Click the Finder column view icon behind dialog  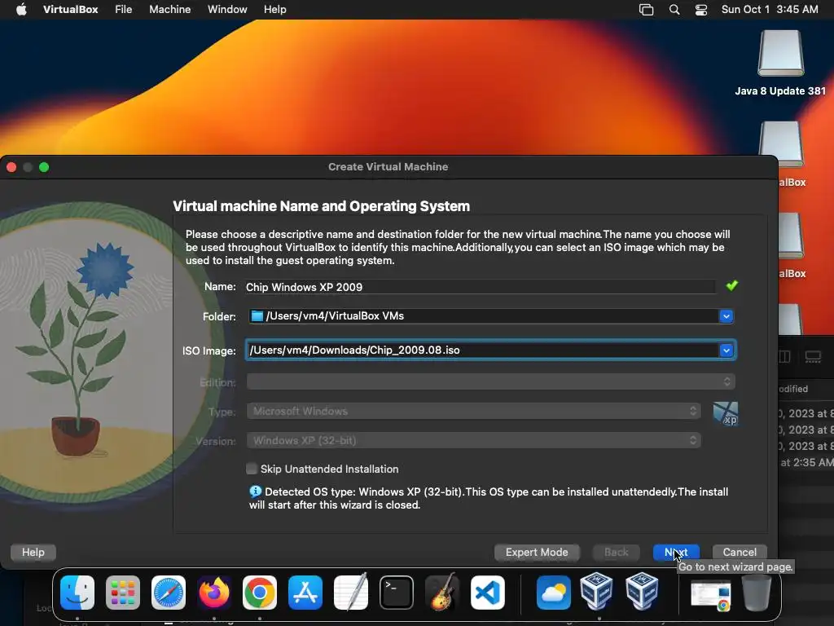[784, 357]
